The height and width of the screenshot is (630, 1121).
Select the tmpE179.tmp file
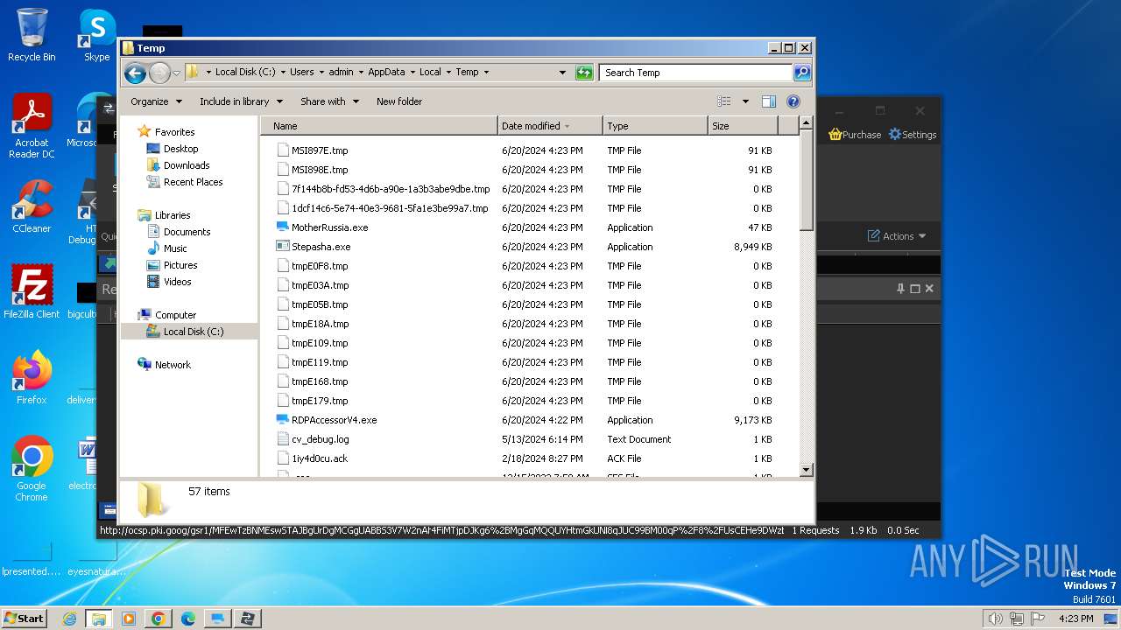click(x=320, y=401)
